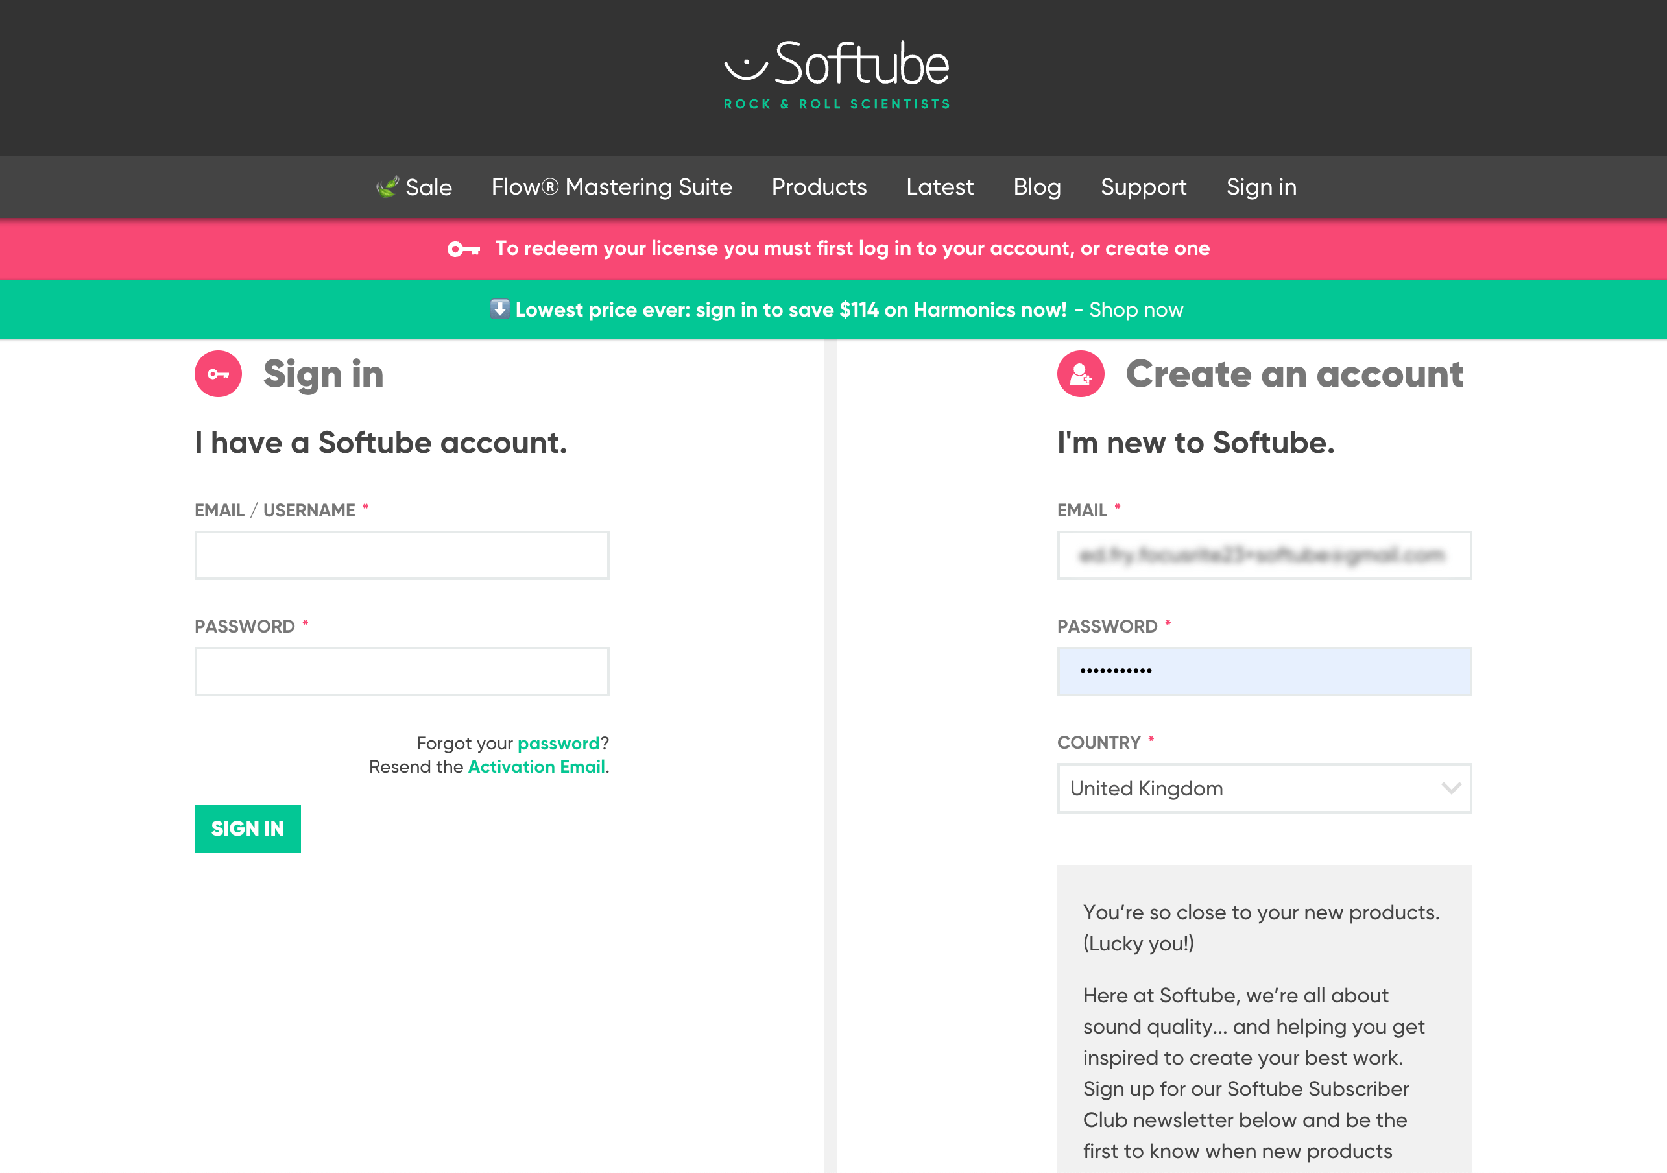Click the Create account Password field
The height and width of the screenshot is (1173, 1667).
coord(1264,672)
